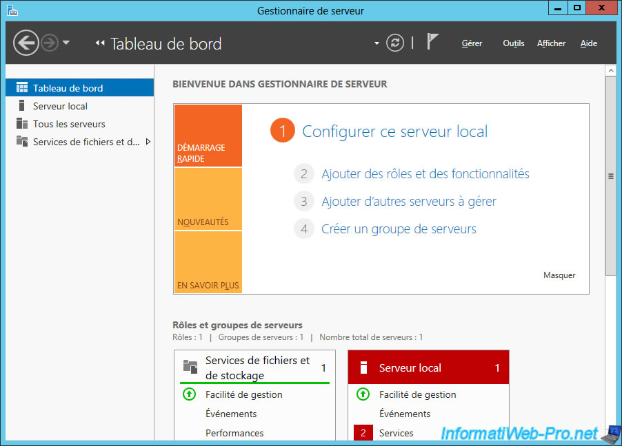Viewport: 622px width, 446px height.
Task: Click Ajouter des rôles et des fonctionnalités
Action: 425,173
